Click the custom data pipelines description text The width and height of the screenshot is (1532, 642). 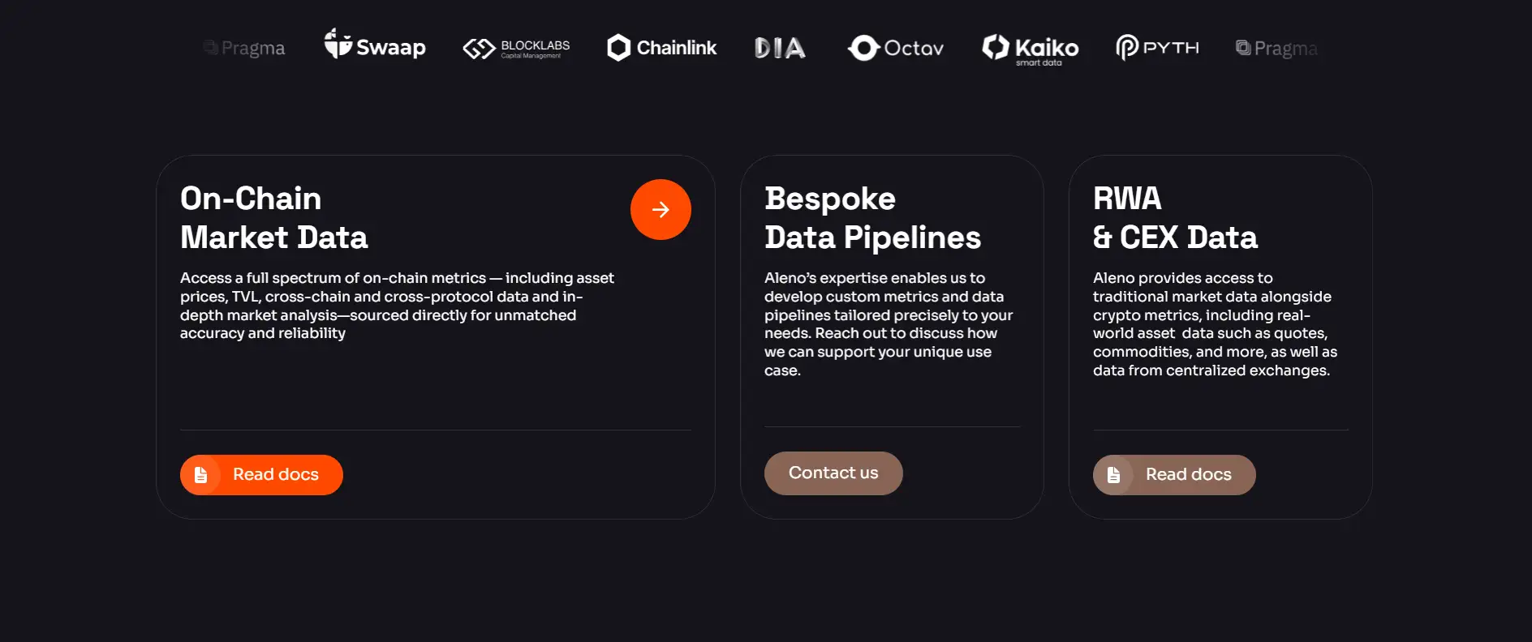[889, 324]
